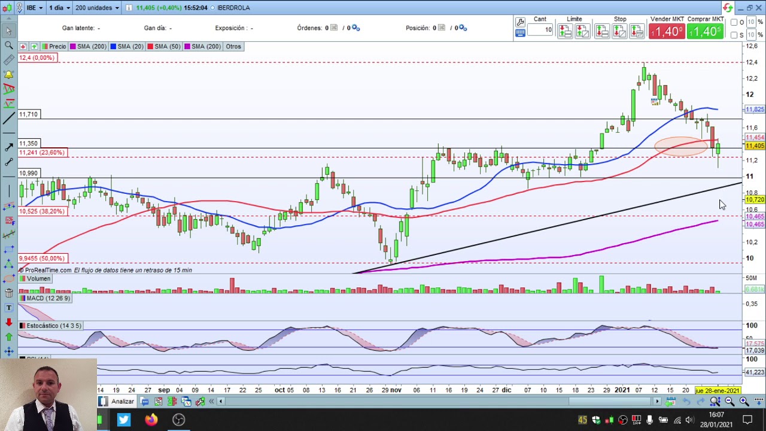Click the Vender MKT sell button
Viewport: 766px width, 431px height.
pos(667,31)
